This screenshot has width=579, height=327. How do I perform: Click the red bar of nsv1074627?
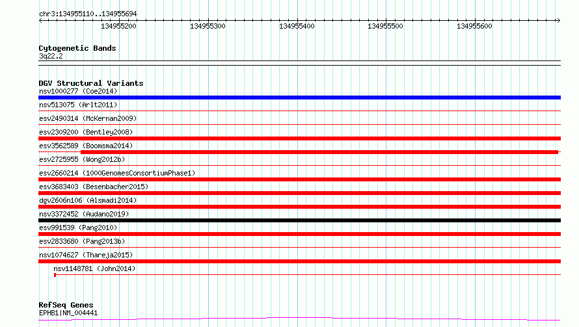point(299,261)
